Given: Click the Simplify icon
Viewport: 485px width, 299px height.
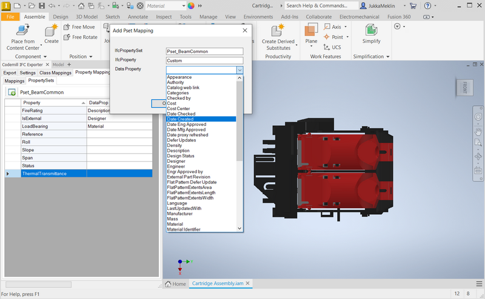Looking at the screenshot, I should click(x=371, y=30).
